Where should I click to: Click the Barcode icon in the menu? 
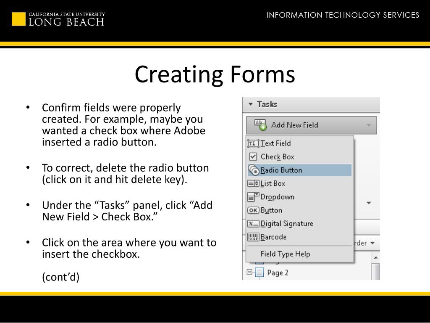(253, 237)
